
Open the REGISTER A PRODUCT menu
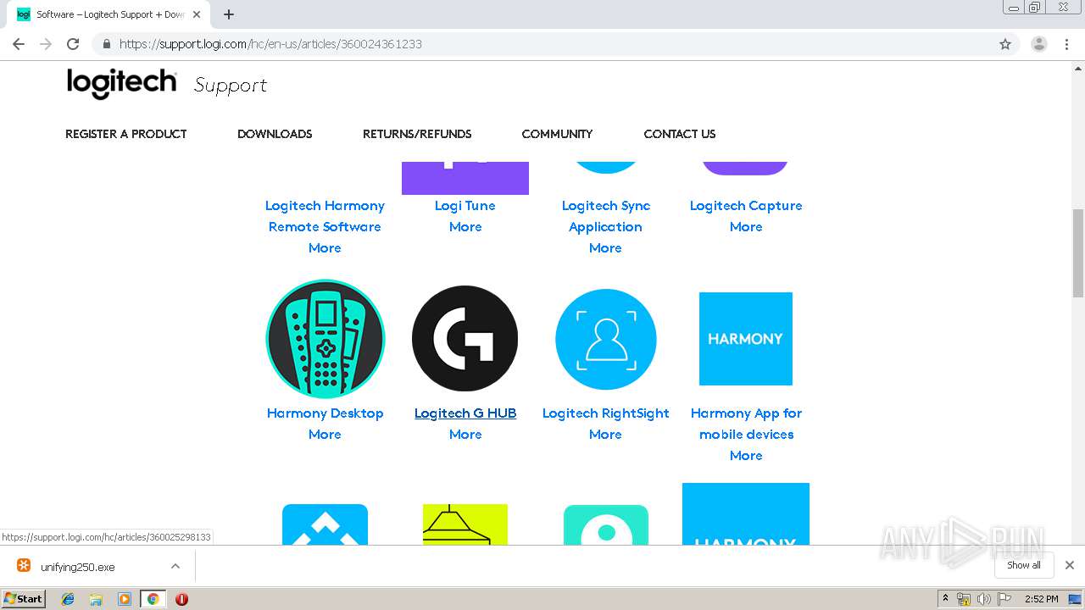pyautogui.click(x=125, y=134)
